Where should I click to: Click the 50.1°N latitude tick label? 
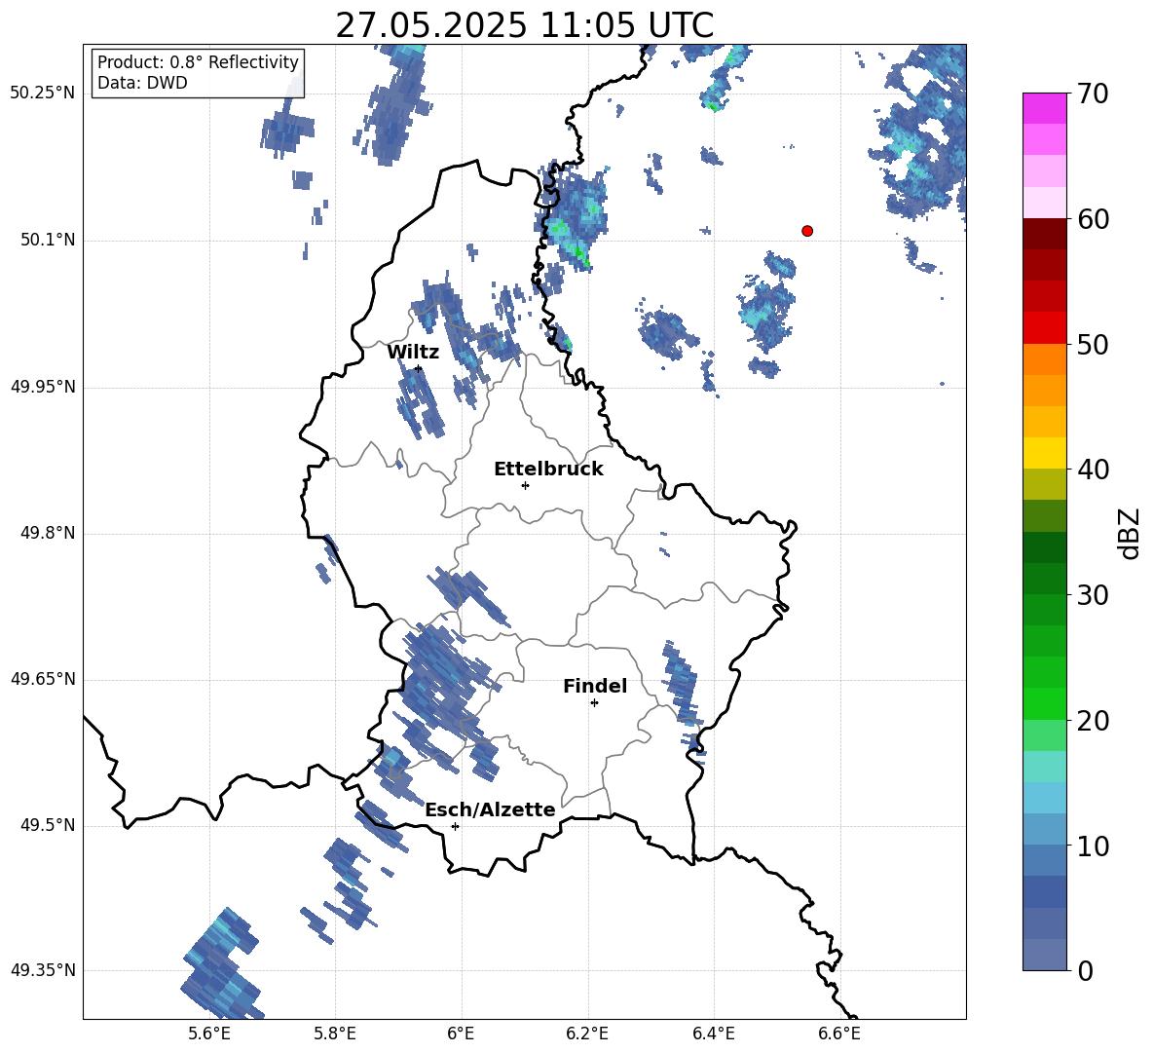[48, 240]
